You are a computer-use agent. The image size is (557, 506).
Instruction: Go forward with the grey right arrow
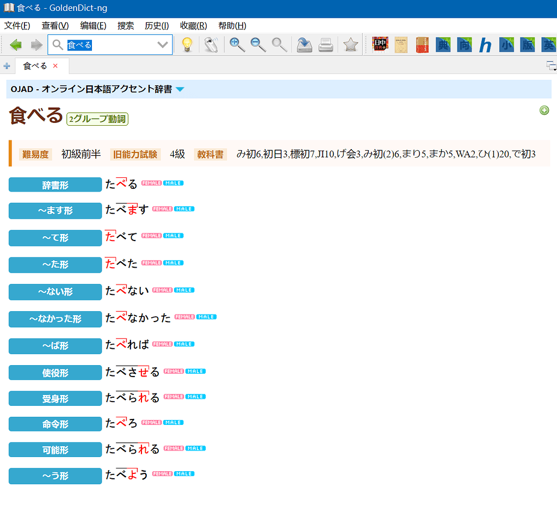pos(36,45)
